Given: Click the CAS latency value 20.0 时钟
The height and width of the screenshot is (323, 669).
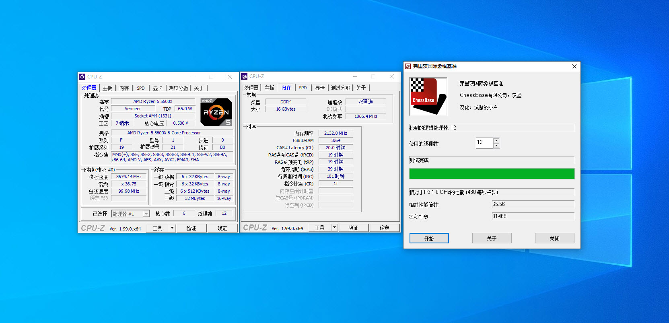Looking at the screenshot, I should click(336, 148).
